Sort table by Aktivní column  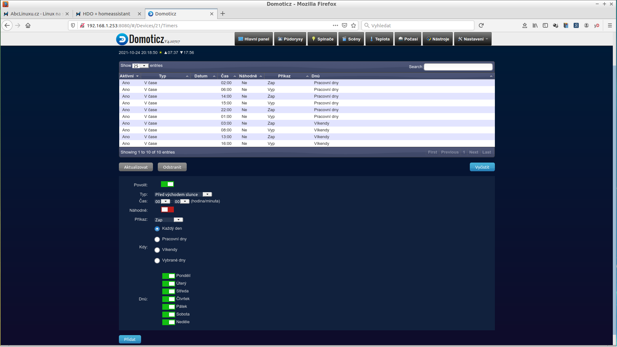(x=129, y=76)
